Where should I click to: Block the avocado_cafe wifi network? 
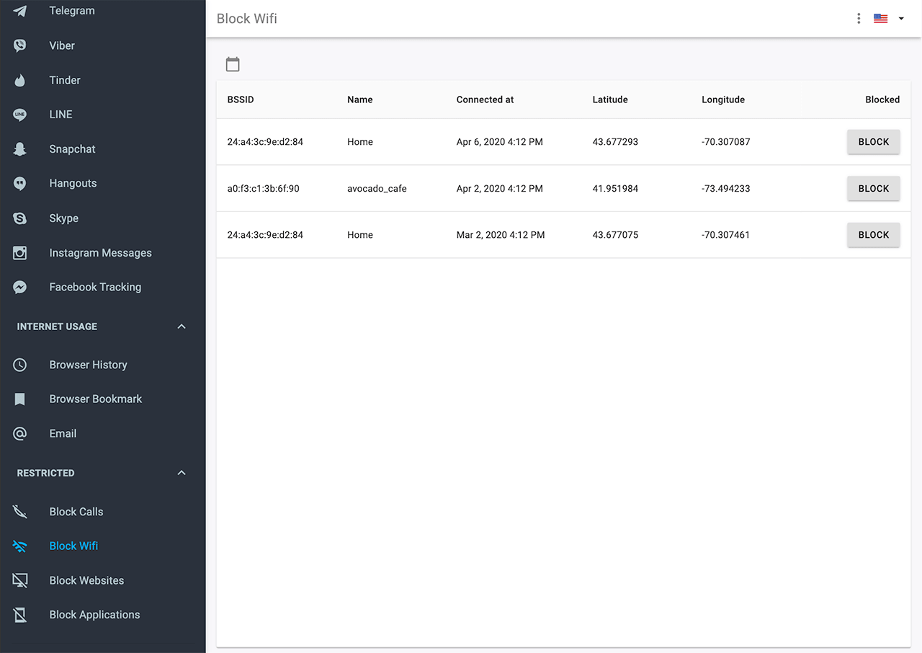pos(873,189)
